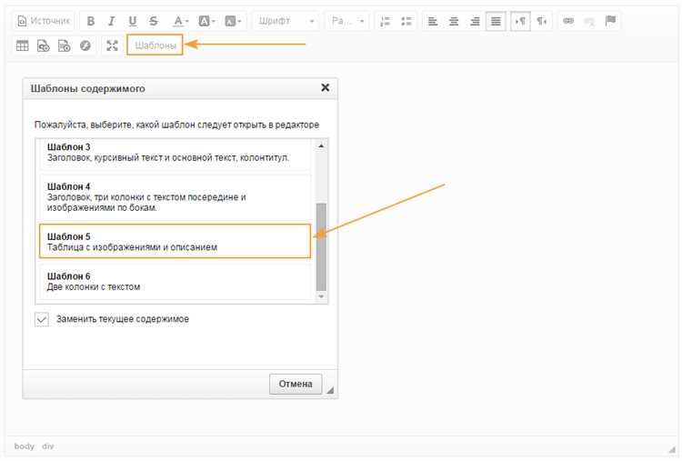Select Шаблон 3 template

pos(176,153)
